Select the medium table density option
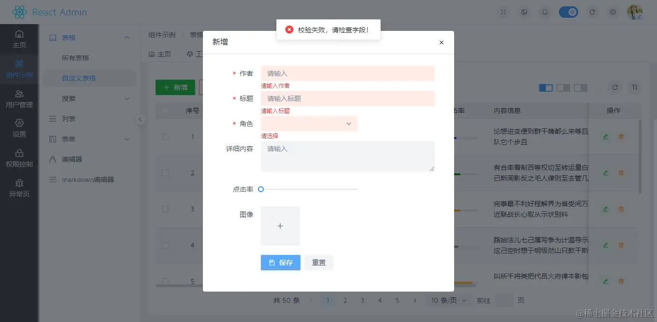The height and width of the screenshot is (322, 657). tap(563, 87)
